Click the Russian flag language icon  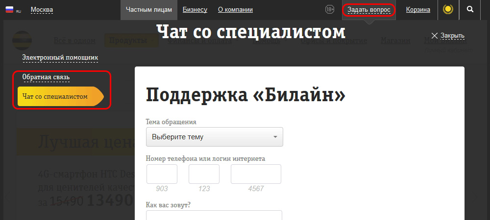click(9, 9)
